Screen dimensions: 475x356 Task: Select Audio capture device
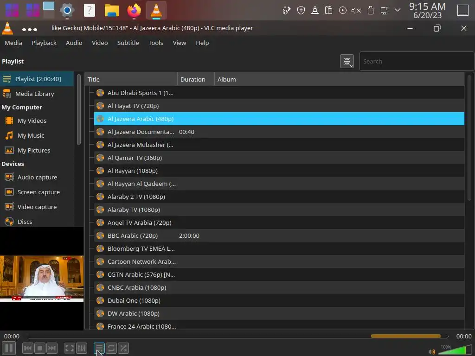click(x=37, y=178)
